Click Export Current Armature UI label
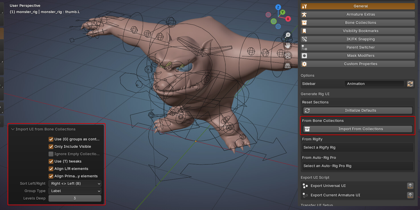Viewport: 420px width, 210px height. point(335,195)
